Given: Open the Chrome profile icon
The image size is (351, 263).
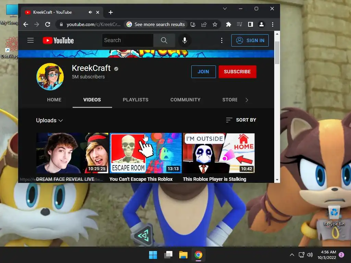Looking at the screenshot, I should [262, 24].
